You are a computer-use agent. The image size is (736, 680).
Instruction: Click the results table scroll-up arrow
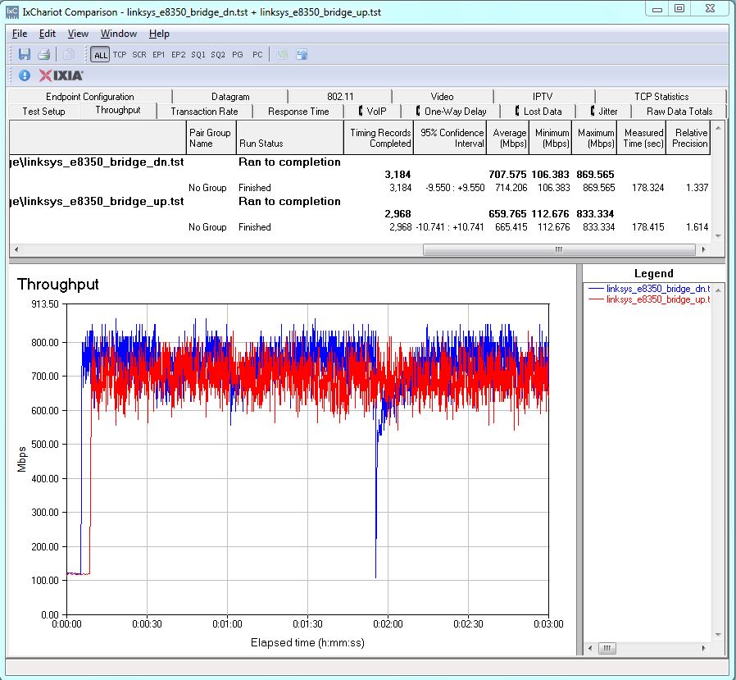[718, 127]
